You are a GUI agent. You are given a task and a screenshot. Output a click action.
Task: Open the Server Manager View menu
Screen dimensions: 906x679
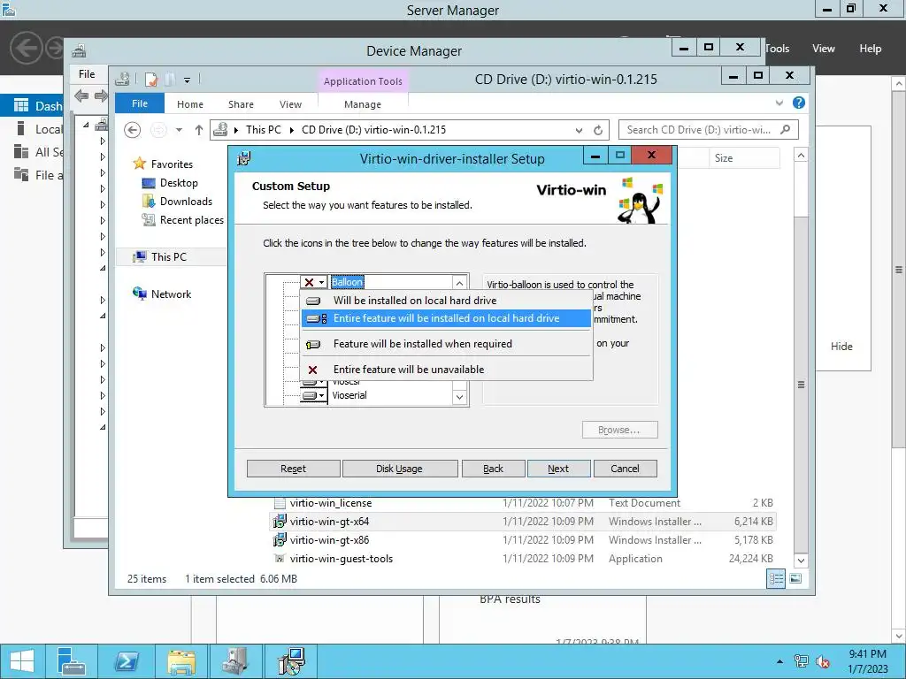(824, 49)
